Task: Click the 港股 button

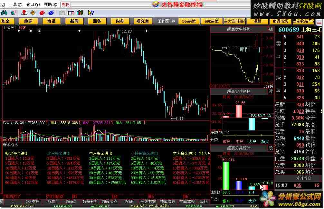Action: pos(257,21)
